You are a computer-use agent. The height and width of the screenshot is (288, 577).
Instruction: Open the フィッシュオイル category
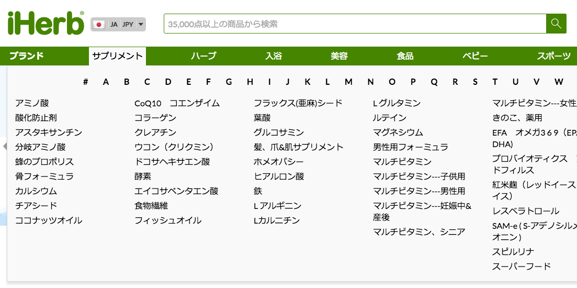(x=168, y=220)
